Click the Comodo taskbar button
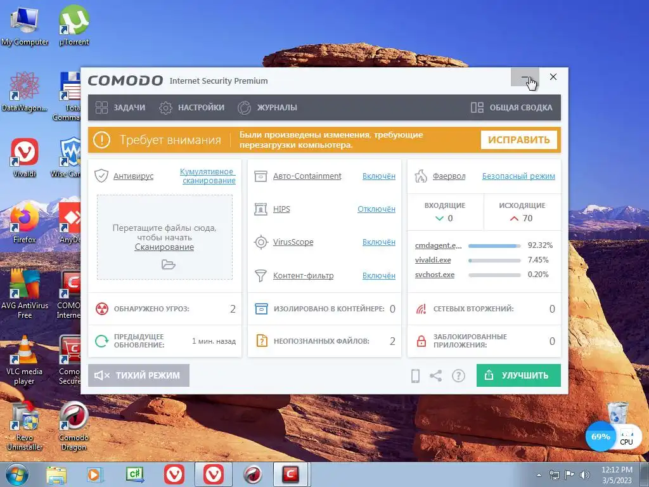 click(290, 474)
